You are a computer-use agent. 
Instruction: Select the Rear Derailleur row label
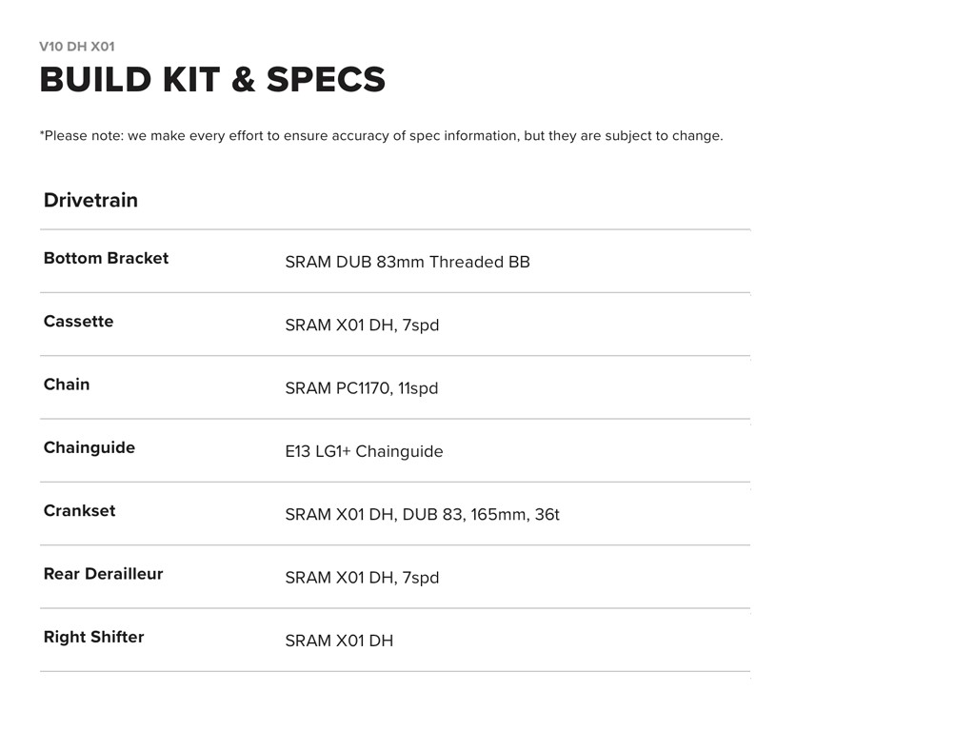[103, 574]
